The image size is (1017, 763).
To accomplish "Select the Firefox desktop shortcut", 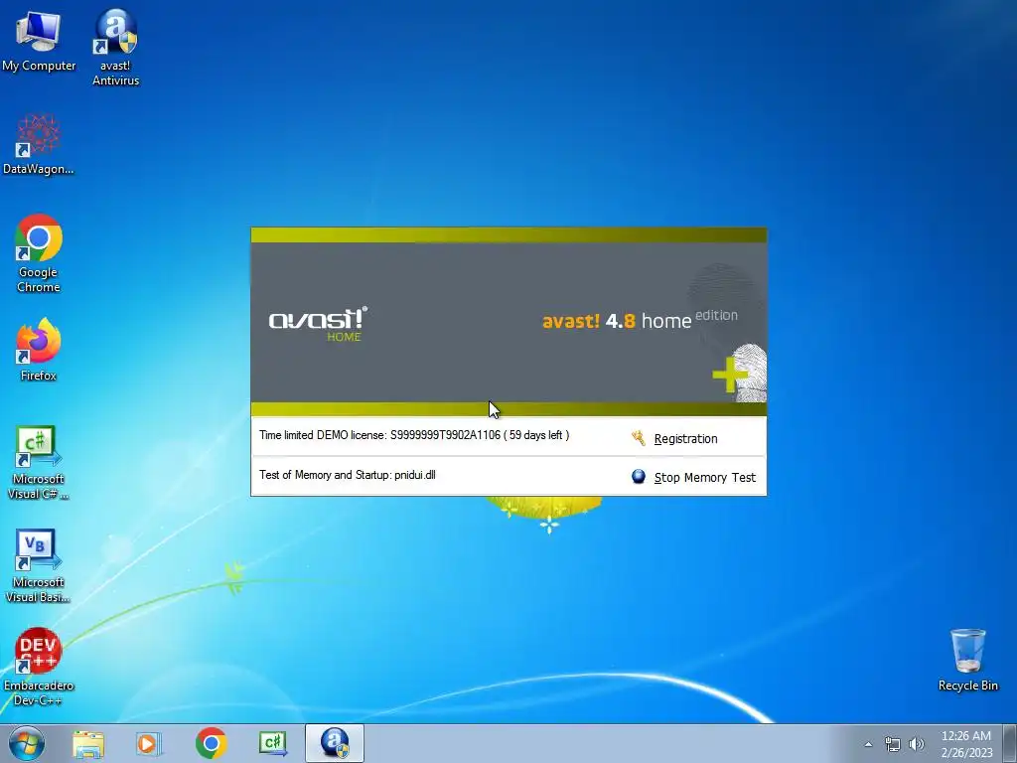I will point(39,349).
